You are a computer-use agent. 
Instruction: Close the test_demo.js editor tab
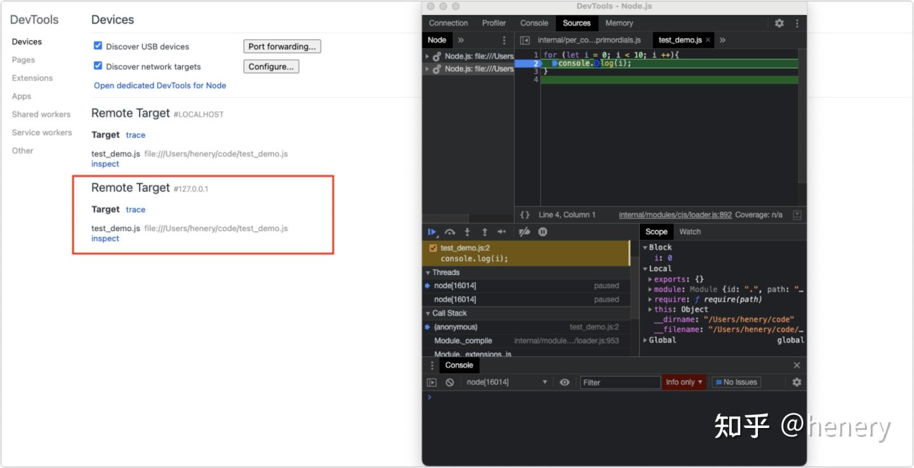pyautogui.click(x=708, y=40)
